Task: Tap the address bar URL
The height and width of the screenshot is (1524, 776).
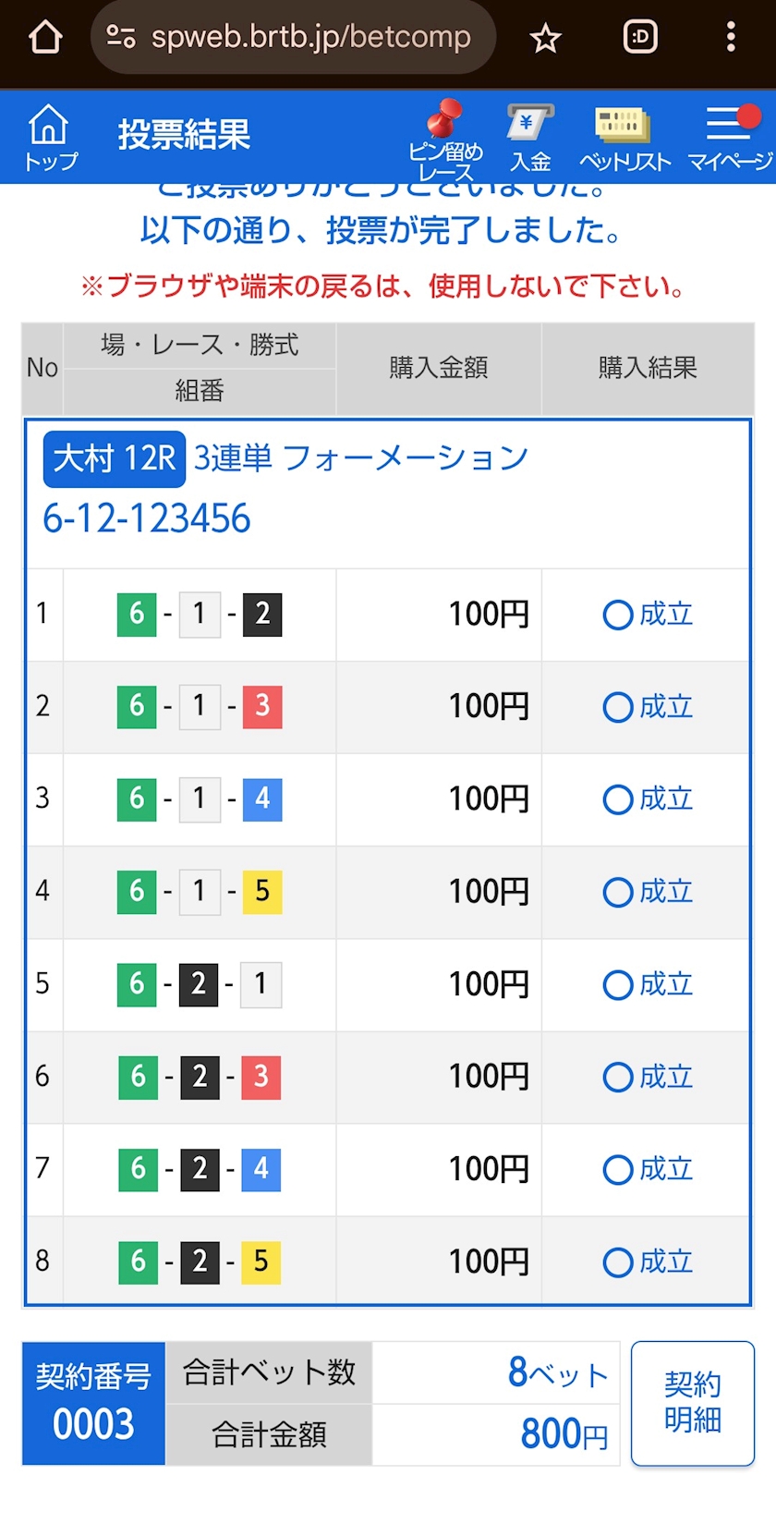Action: tap(310, 38)
